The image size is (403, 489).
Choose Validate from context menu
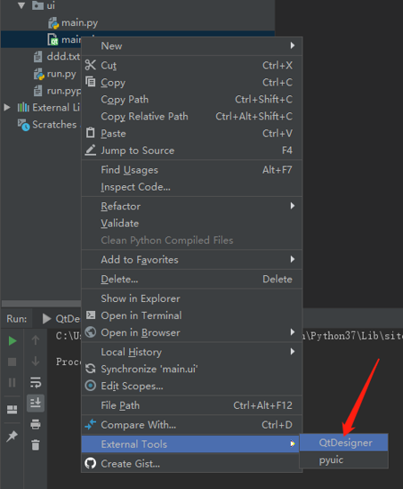click(x=192, y=224)
